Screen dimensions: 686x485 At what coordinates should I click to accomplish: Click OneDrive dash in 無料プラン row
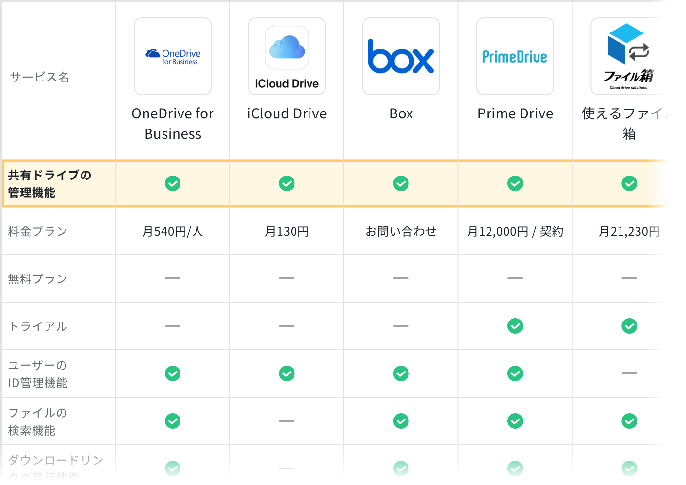click(x=173, y=278)
